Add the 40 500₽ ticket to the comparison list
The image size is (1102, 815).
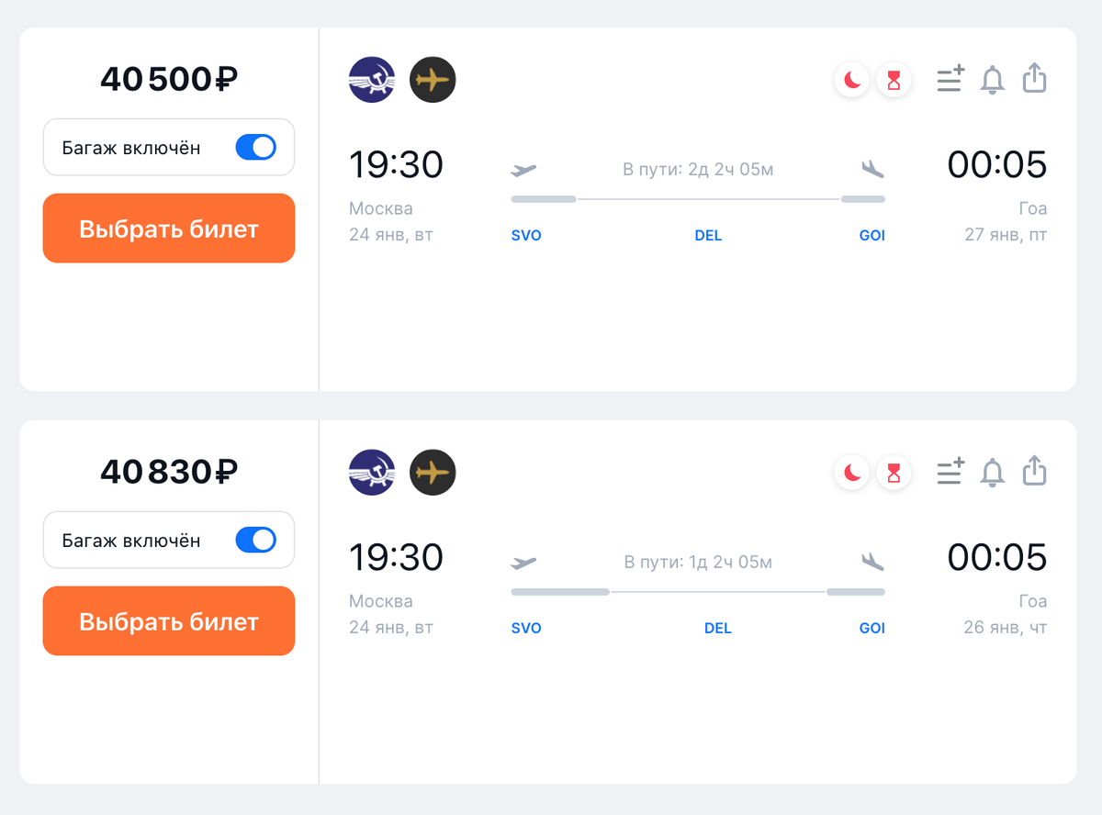coord(950,80)
